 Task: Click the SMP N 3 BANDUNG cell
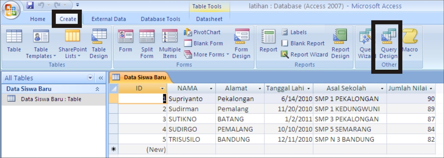pos(350,139)
